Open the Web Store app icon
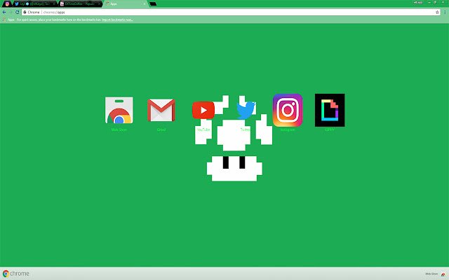Image resolution: width=449 pixels, height=280 pixels. click(x=119, y=110)
